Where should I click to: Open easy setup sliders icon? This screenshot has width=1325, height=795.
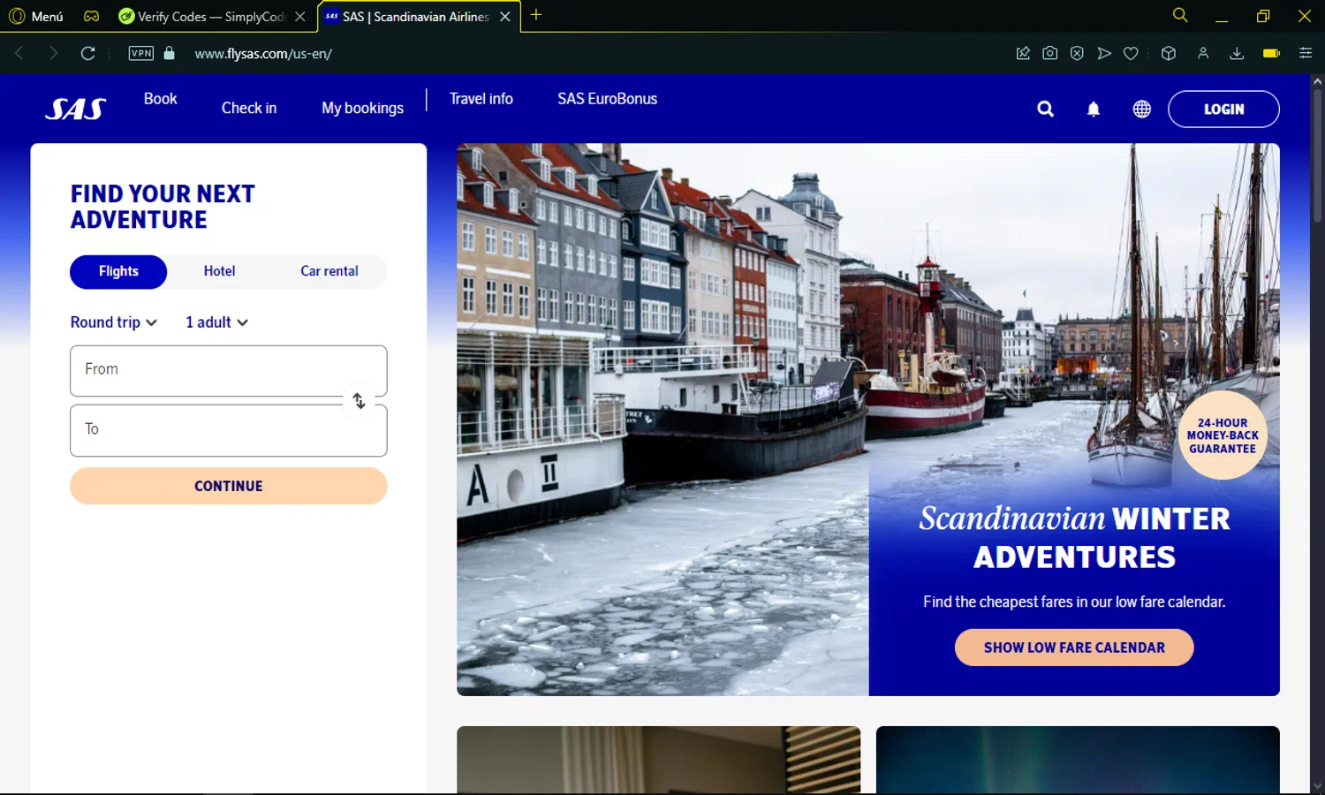click(x=1306, y=53)
